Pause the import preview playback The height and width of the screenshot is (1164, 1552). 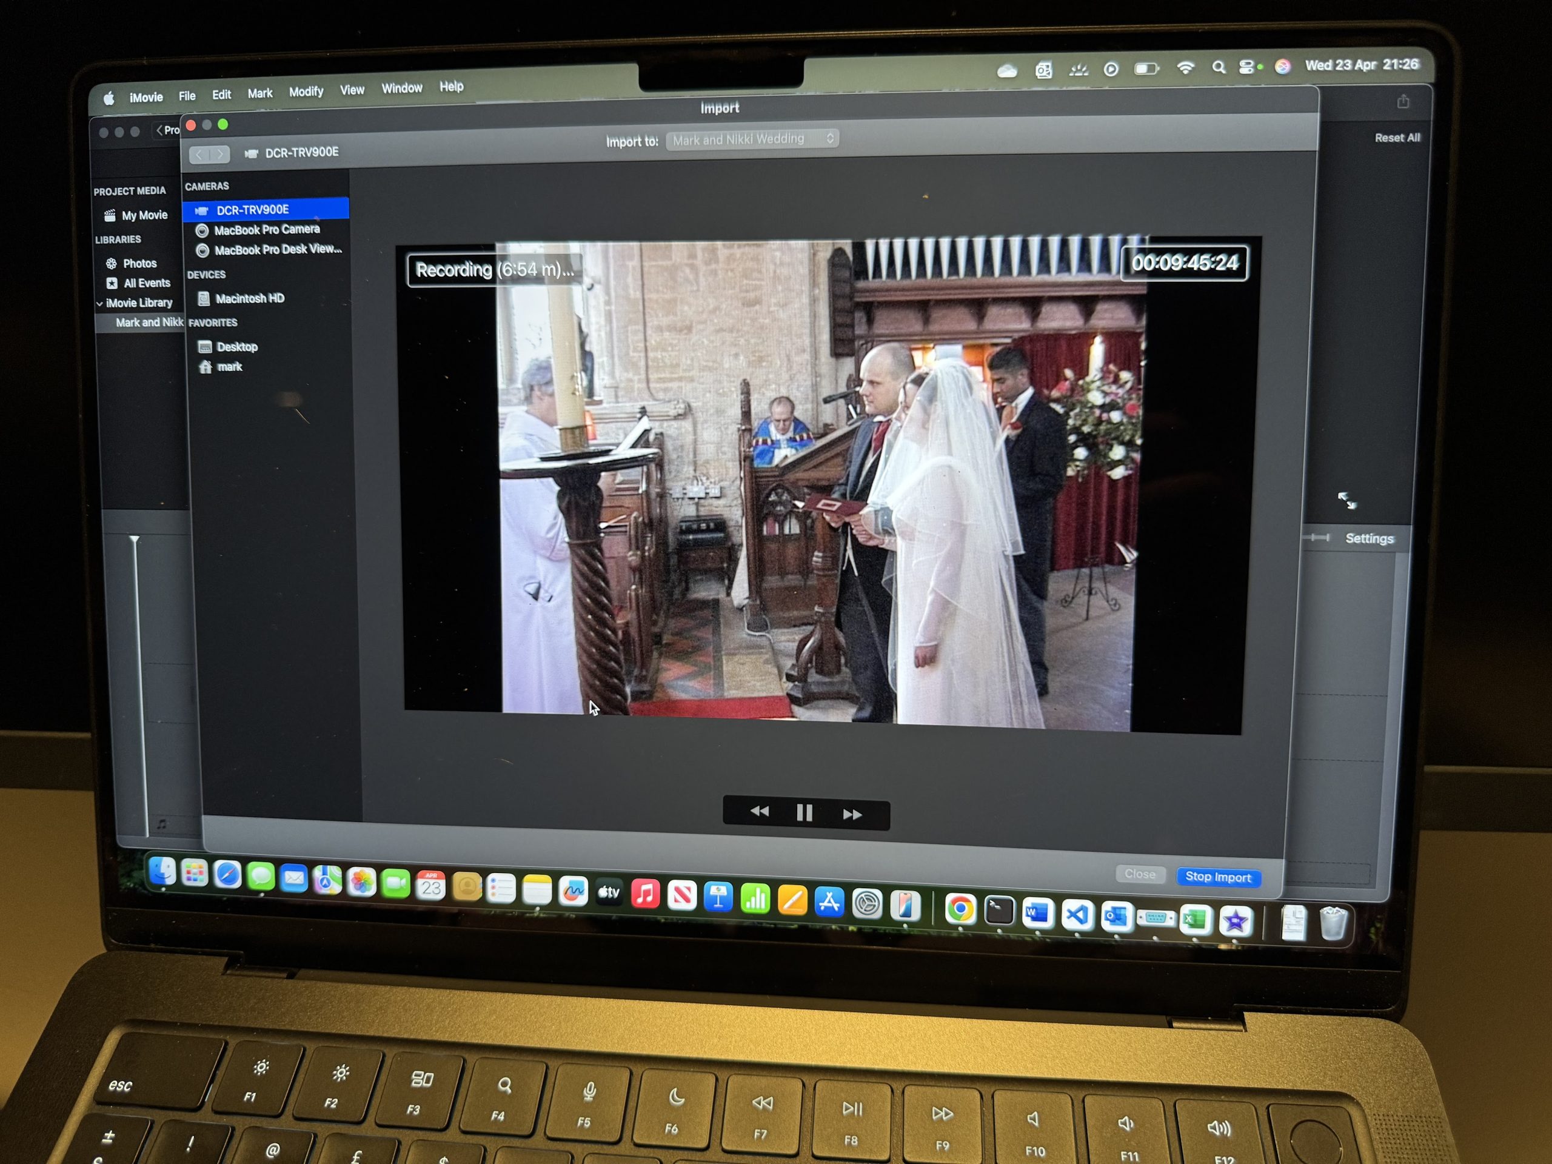pos(804,812)
